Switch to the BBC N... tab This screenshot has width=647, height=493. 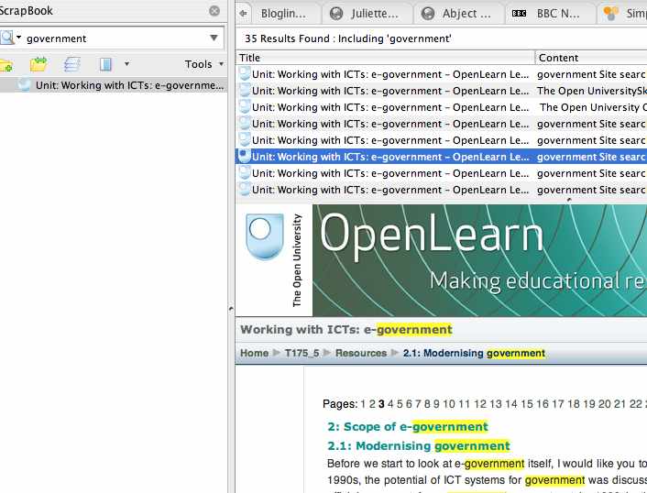(550, 13)
